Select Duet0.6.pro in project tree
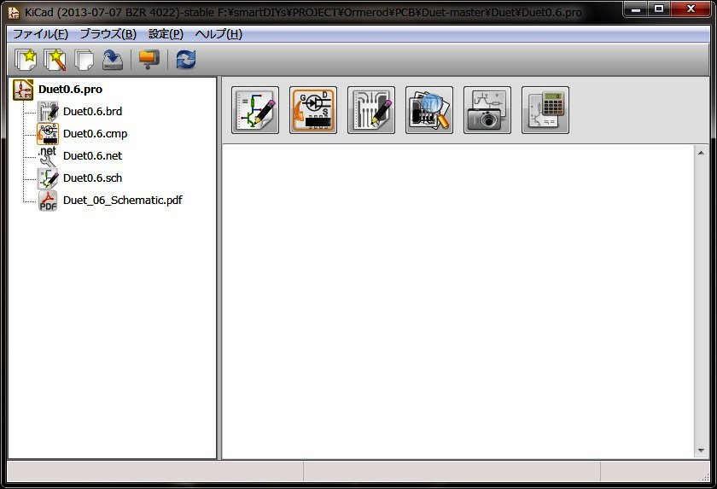 coord(70,89)
